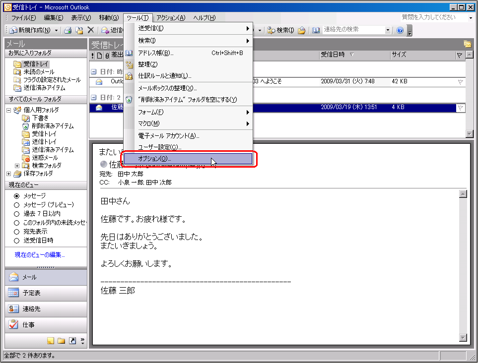478x363 pixels.
Task: Open the 送受信(E) submenu
Action: (x=188, y=28)
